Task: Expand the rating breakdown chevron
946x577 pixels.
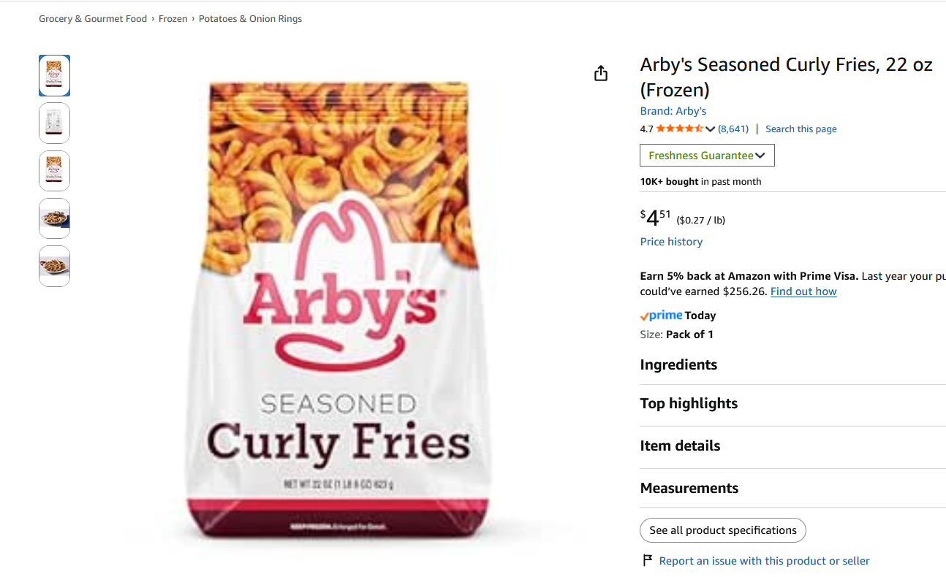Action: coord(710,129)
